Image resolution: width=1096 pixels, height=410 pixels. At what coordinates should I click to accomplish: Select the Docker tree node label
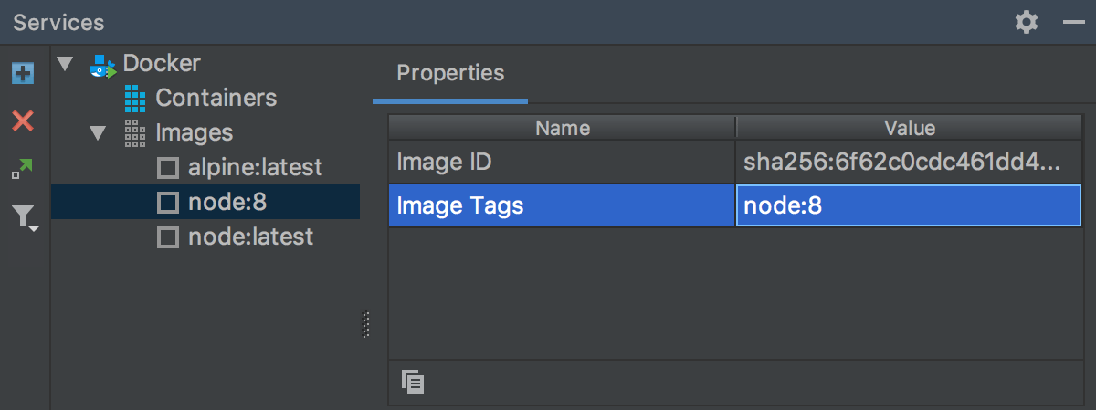(162, 63)
